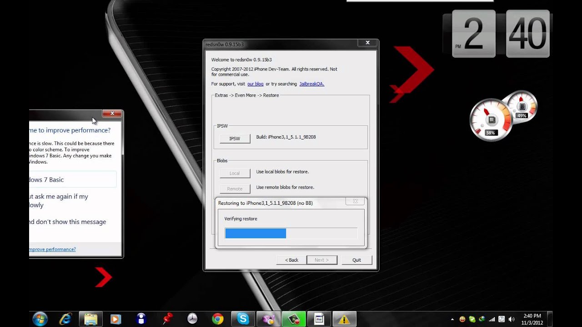
Task: Open Windows Explorer folder icon in taskbar
Action: (90, 319)
